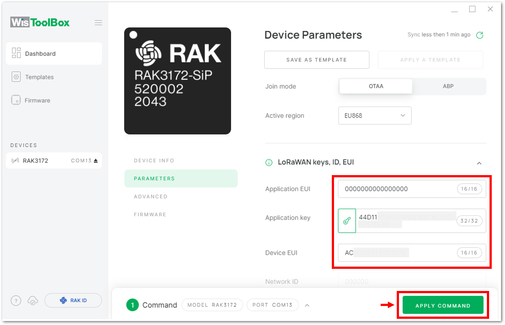
Task: Click the DEVICES section label
Action: point(23,145)
